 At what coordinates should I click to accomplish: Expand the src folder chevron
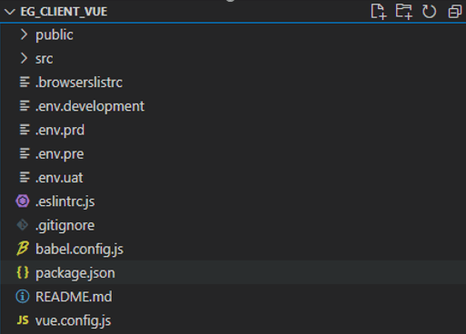(24, 58)
